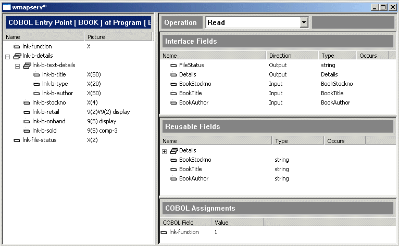Click the lnk-function field icon in COBOL tree
399x246 pixels.
(x=17, y=47)
